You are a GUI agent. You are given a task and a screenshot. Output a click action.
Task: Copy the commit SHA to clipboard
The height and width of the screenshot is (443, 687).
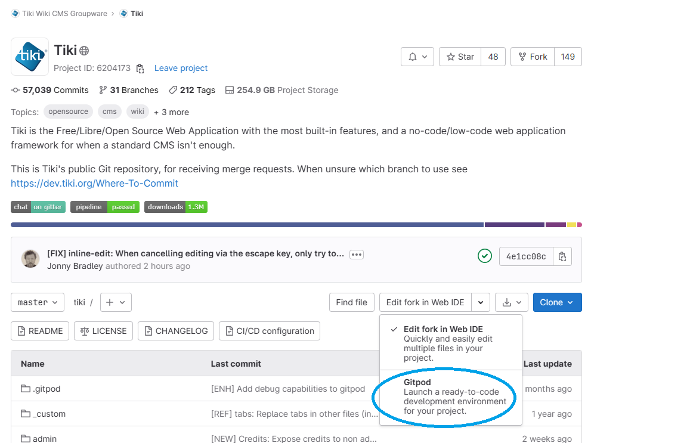(x=562, y=256)
